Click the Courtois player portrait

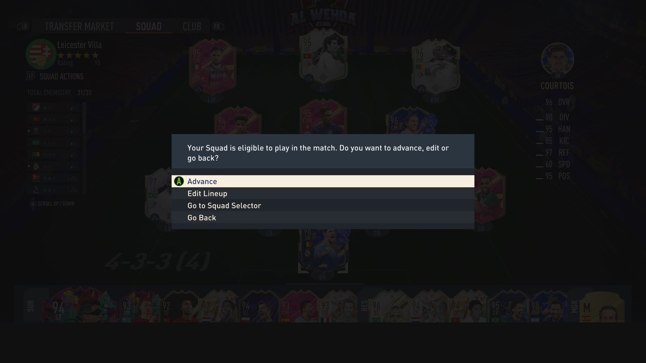point(557,59)
